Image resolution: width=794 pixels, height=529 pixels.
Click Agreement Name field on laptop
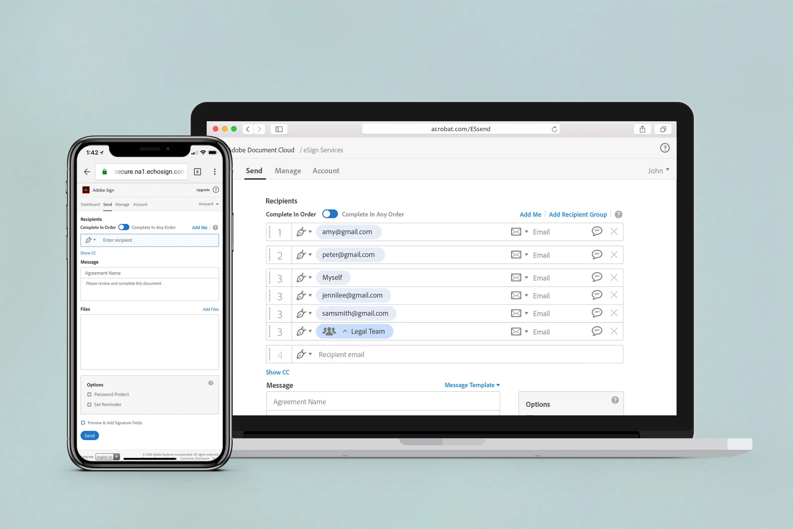point(383,401)
